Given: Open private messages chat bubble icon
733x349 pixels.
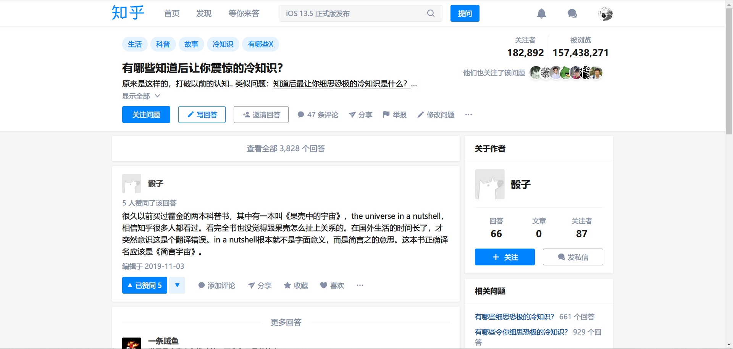Looking at the screenshot, I should pos(572,14).
